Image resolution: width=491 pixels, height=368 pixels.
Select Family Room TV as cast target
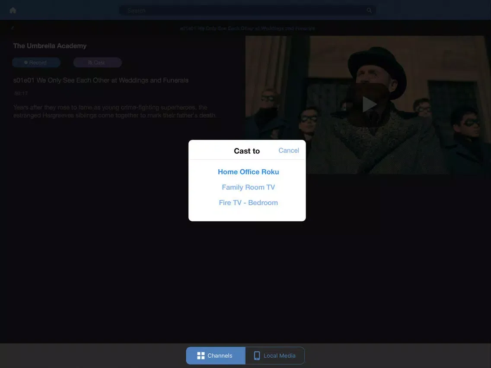(249, 187)
